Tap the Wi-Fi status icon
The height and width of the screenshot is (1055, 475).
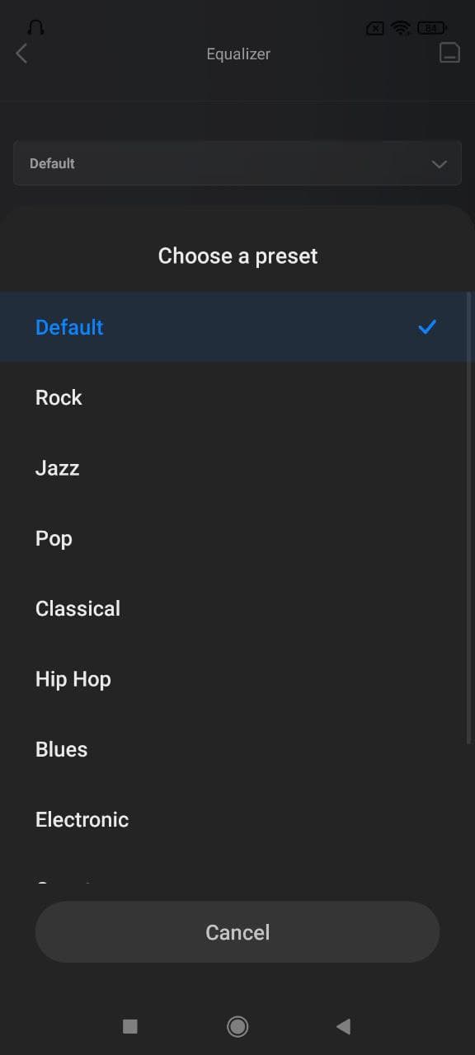(401, 28)
